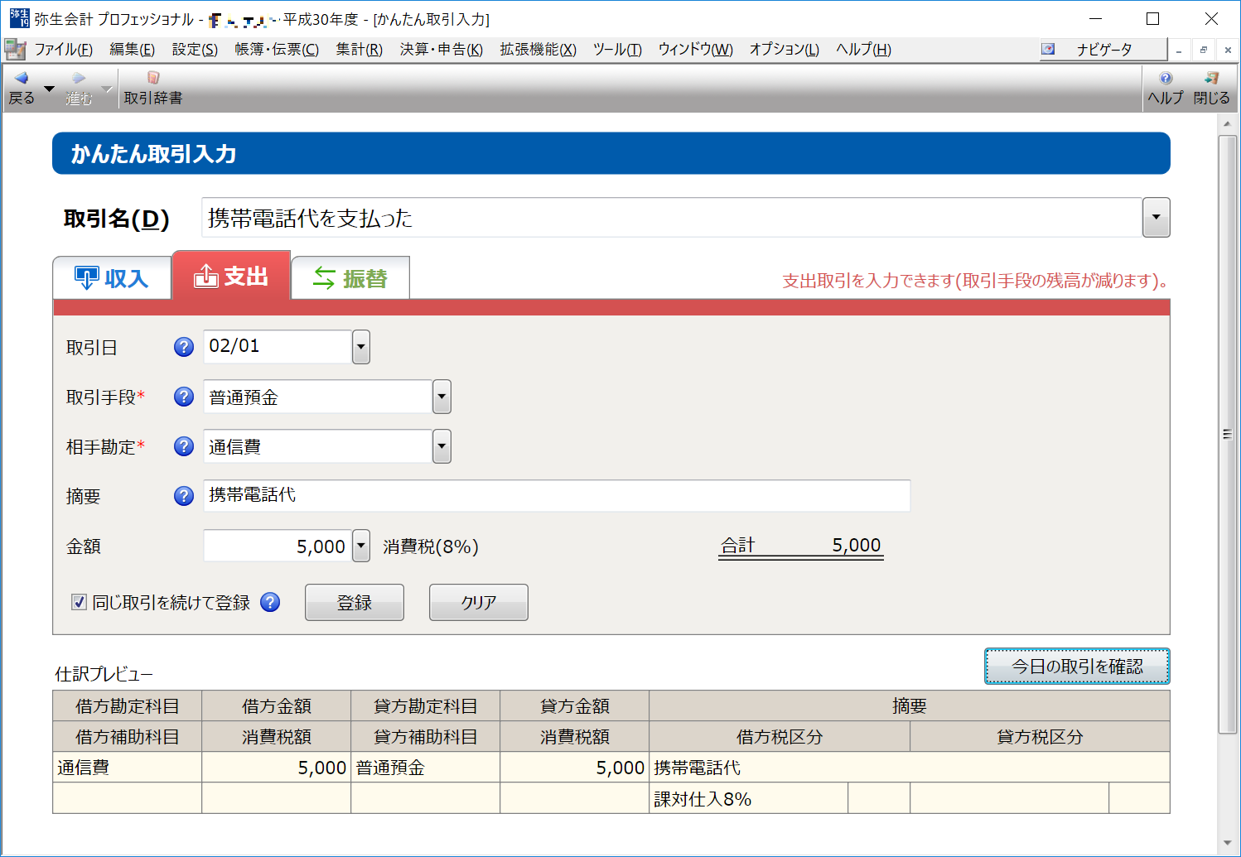Screen dimensions: 1241x857
Task: Open the ヘルプ(H) menu
Action: point(863,49)
